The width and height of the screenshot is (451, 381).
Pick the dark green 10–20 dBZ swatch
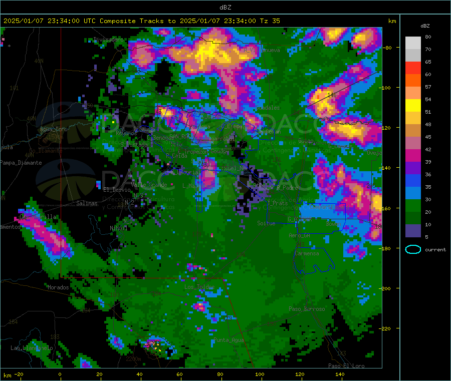point(413,218)
